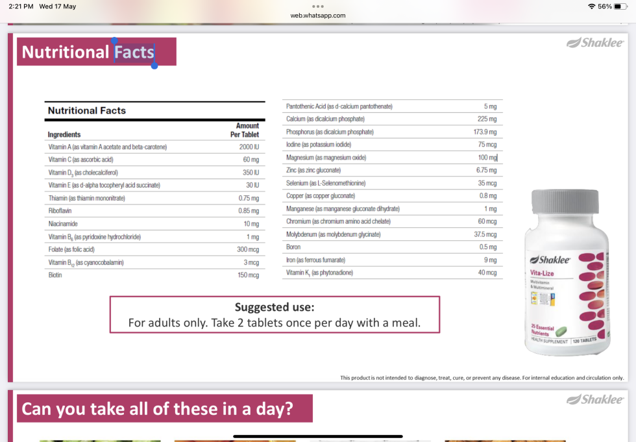Tap the Pantothenic Acid row label
This screenshot has width=636, height=442.
click(x=339, y=106)
